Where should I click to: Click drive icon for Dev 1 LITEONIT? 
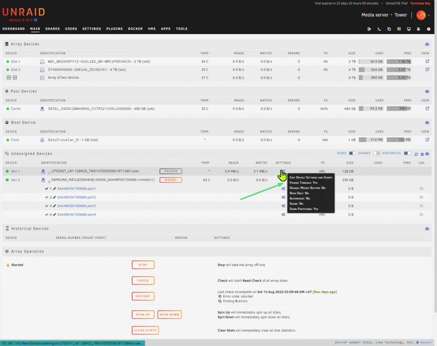tap(43, 171)
